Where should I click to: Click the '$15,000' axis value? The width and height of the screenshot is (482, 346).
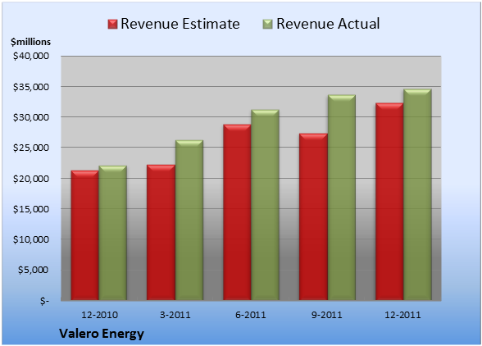click(x=31, y=209)
